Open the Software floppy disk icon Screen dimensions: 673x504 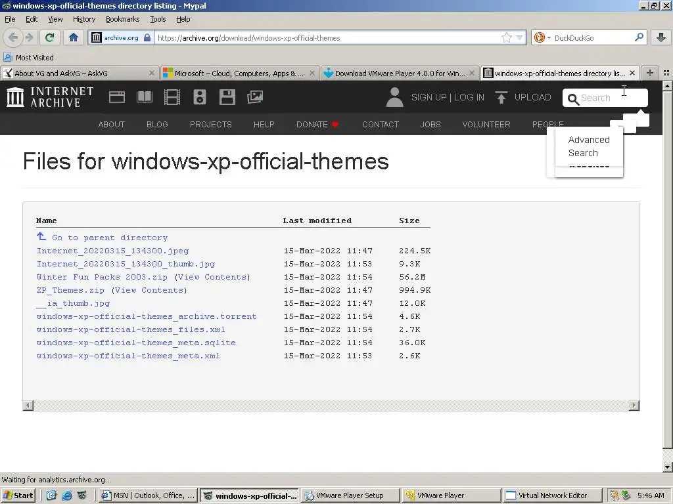pyautogui.click(x=227, y=97)
